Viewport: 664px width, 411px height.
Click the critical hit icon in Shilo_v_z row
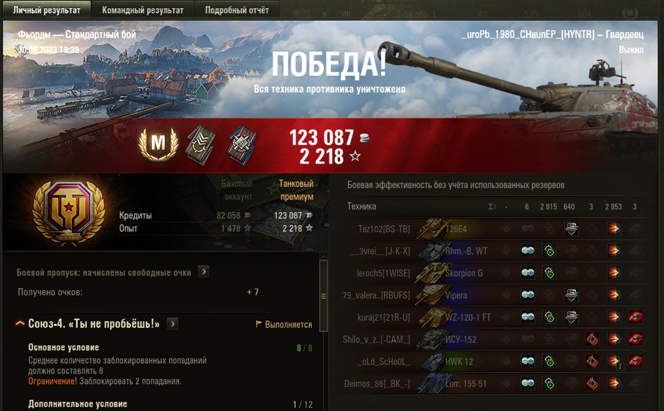click(592, 339)
